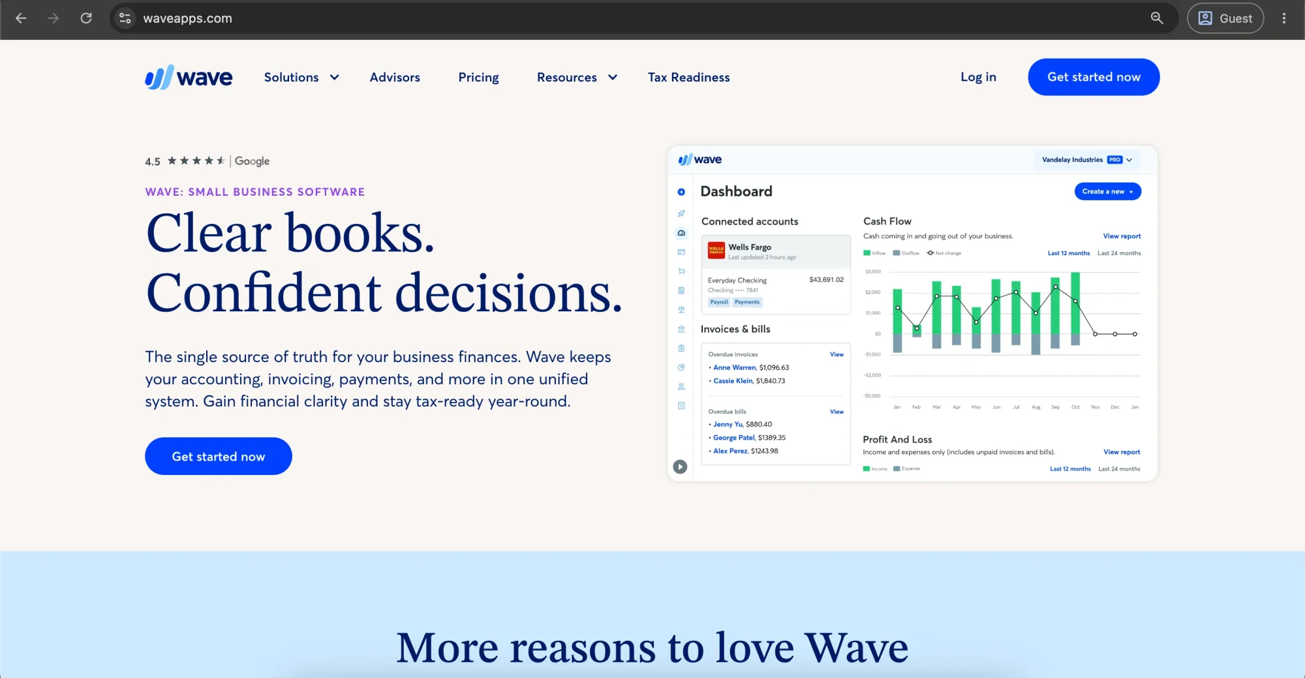Select Last 24 months in Cash Flow
This screenshot has height=678, width=1305.
tap(1119, 253)
